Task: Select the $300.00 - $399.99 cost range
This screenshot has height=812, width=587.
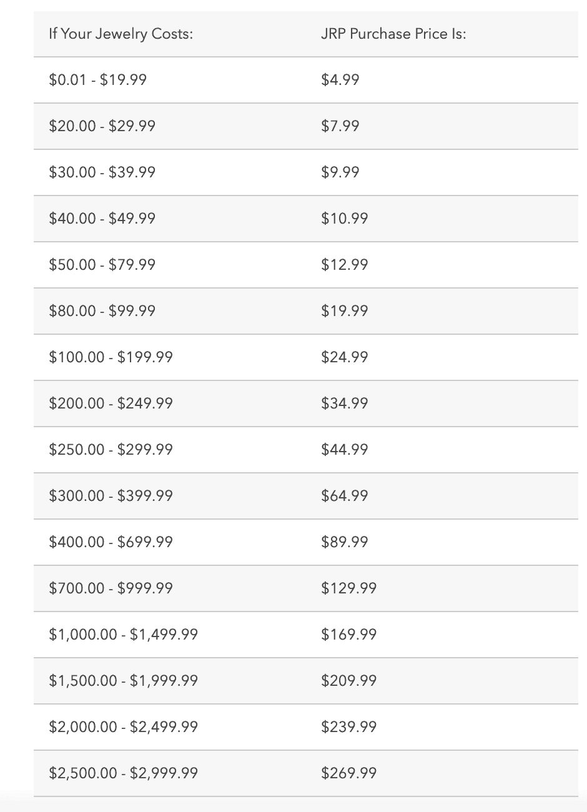Action: click(111, 496)
